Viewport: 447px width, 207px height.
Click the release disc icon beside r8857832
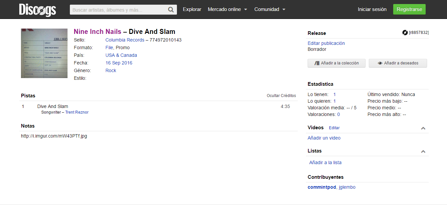[405, 33]
